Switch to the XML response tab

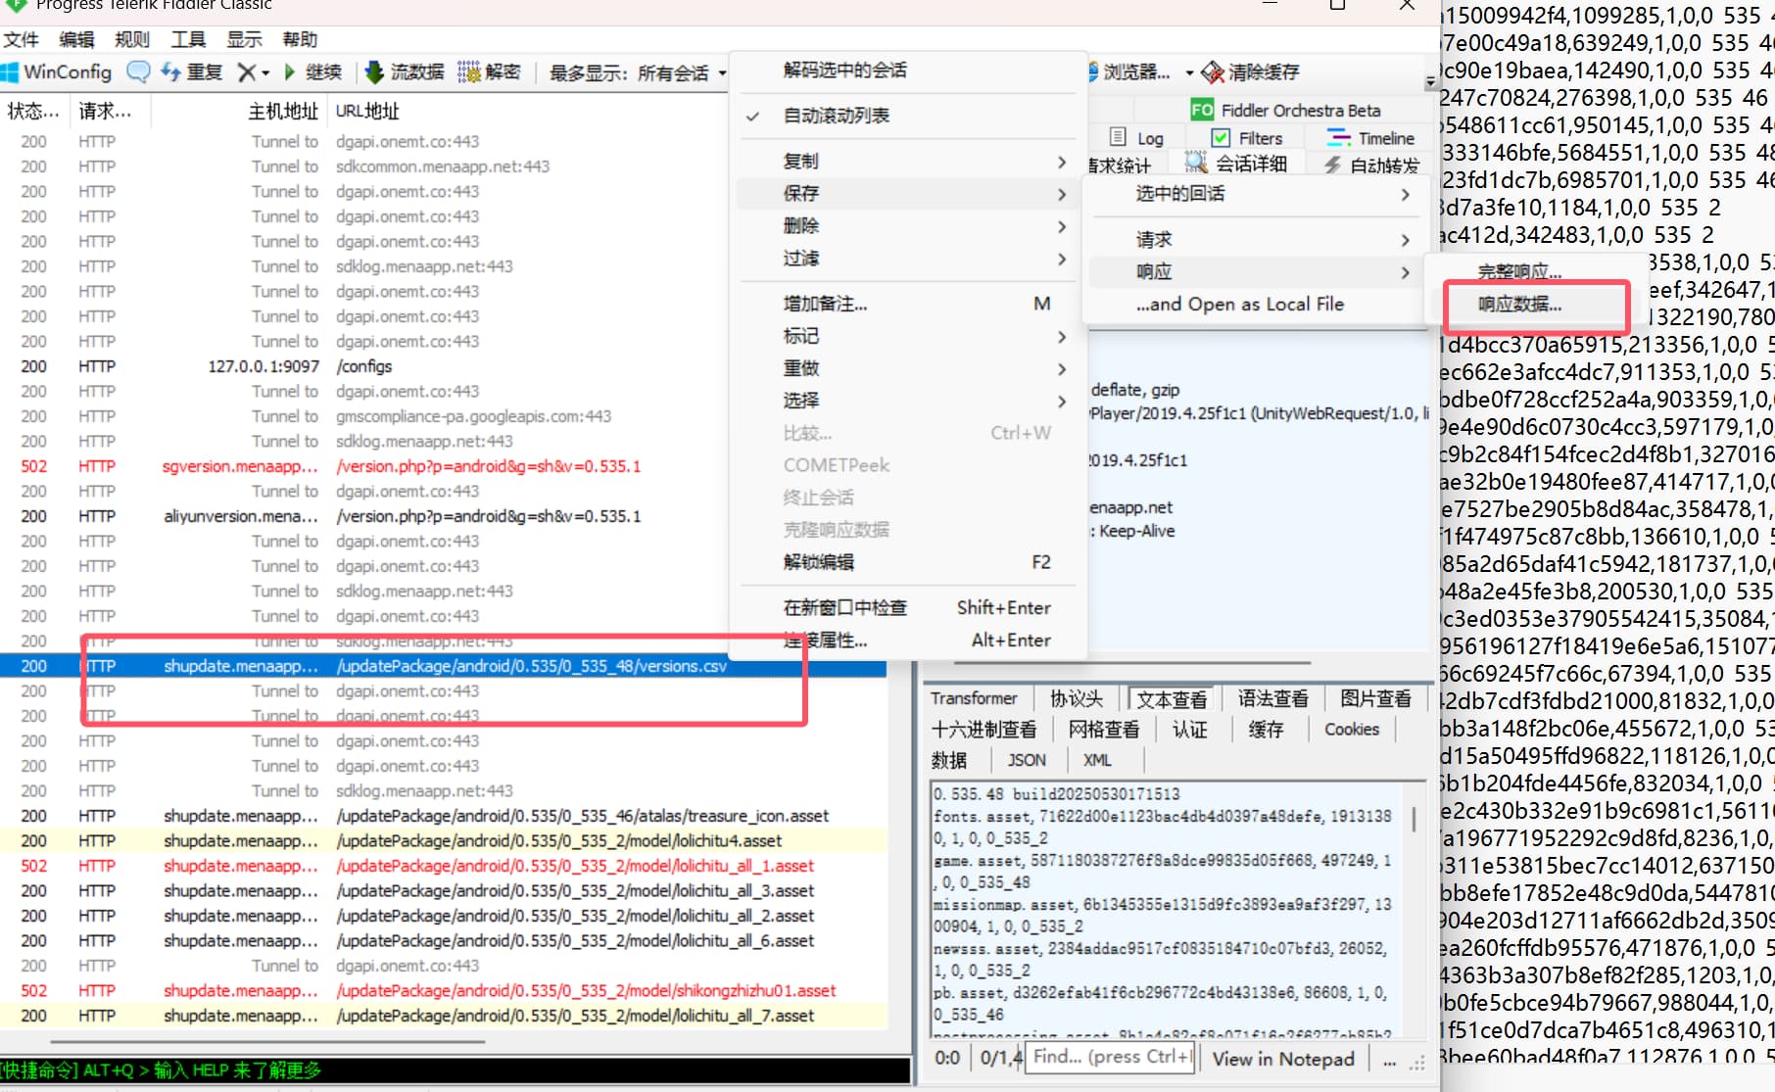(1097, 760)
